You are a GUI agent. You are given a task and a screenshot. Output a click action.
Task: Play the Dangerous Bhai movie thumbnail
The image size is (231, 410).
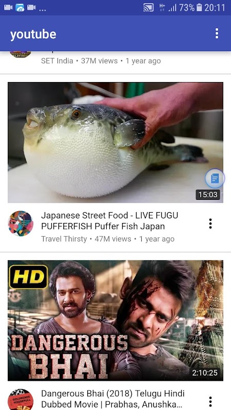coord(115,320)
